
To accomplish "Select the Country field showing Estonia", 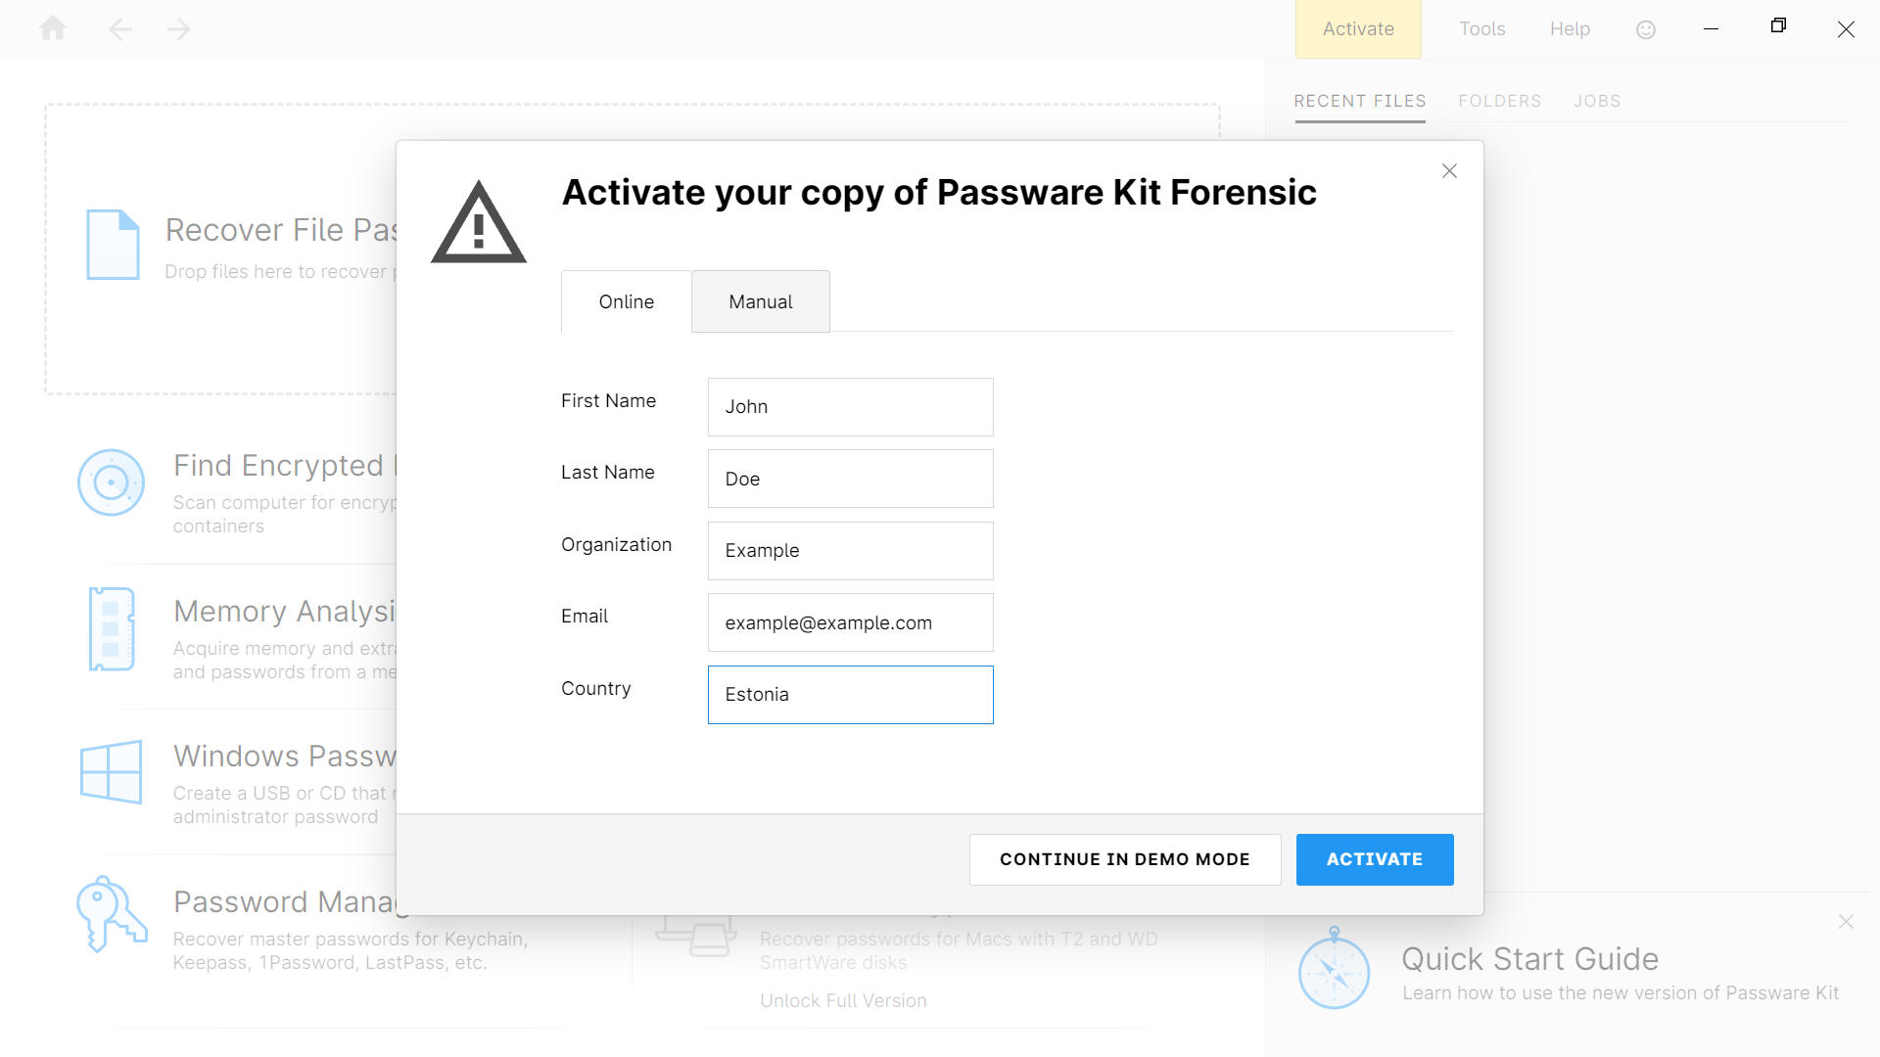I will click(850, 695).
